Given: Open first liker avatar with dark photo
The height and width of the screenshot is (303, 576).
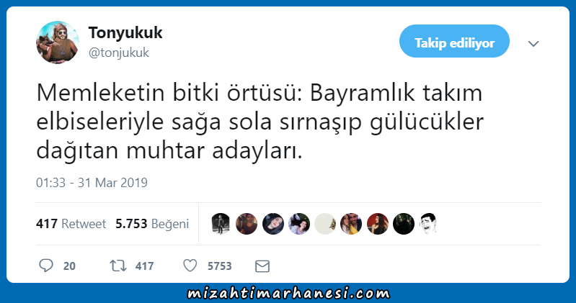Looking at the screenshot, I should pos(221,224).
